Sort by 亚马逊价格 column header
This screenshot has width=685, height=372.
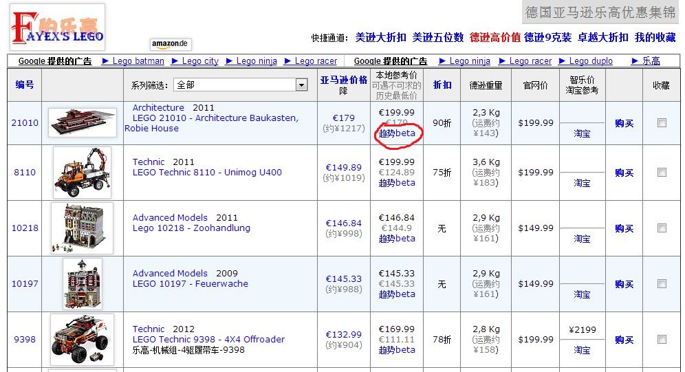pos(344,80)
